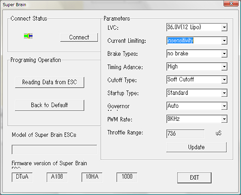Expand the Startup Type dropdown arrow
Image resolution: width=241 pixels, height=195 pixels.
[x=224, y=93]
